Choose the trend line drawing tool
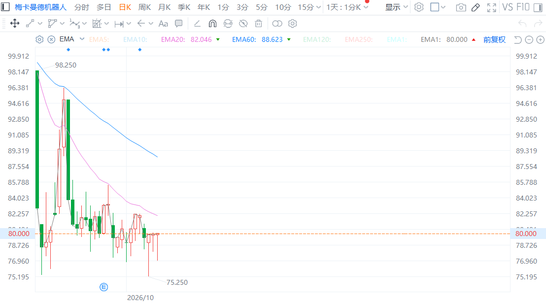546x305 pixels. point(30,24)
